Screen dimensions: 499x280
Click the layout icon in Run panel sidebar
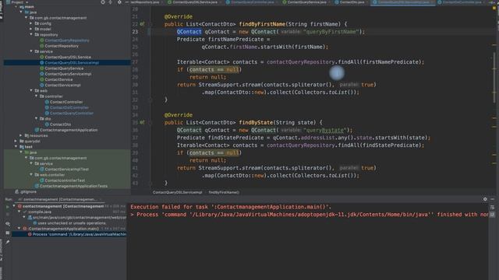8,233
